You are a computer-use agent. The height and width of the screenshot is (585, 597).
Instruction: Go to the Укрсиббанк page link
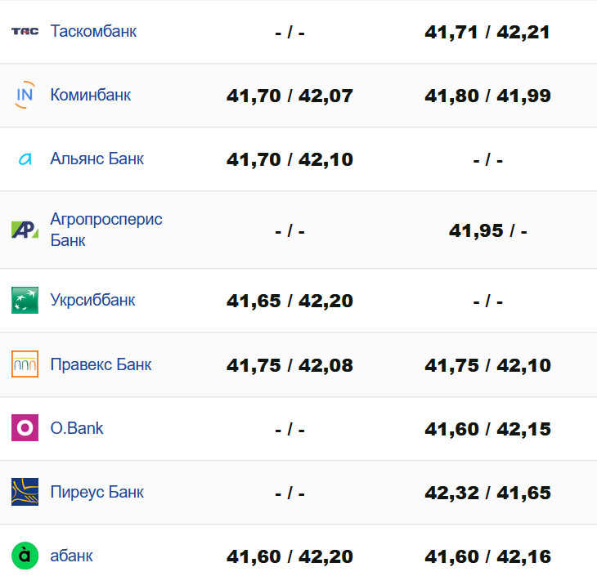(92, 300)
